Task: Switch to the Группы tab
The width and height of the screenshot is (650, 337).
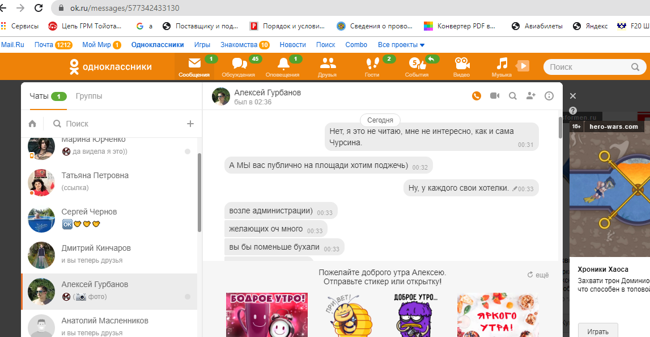Action: (89, 96)
